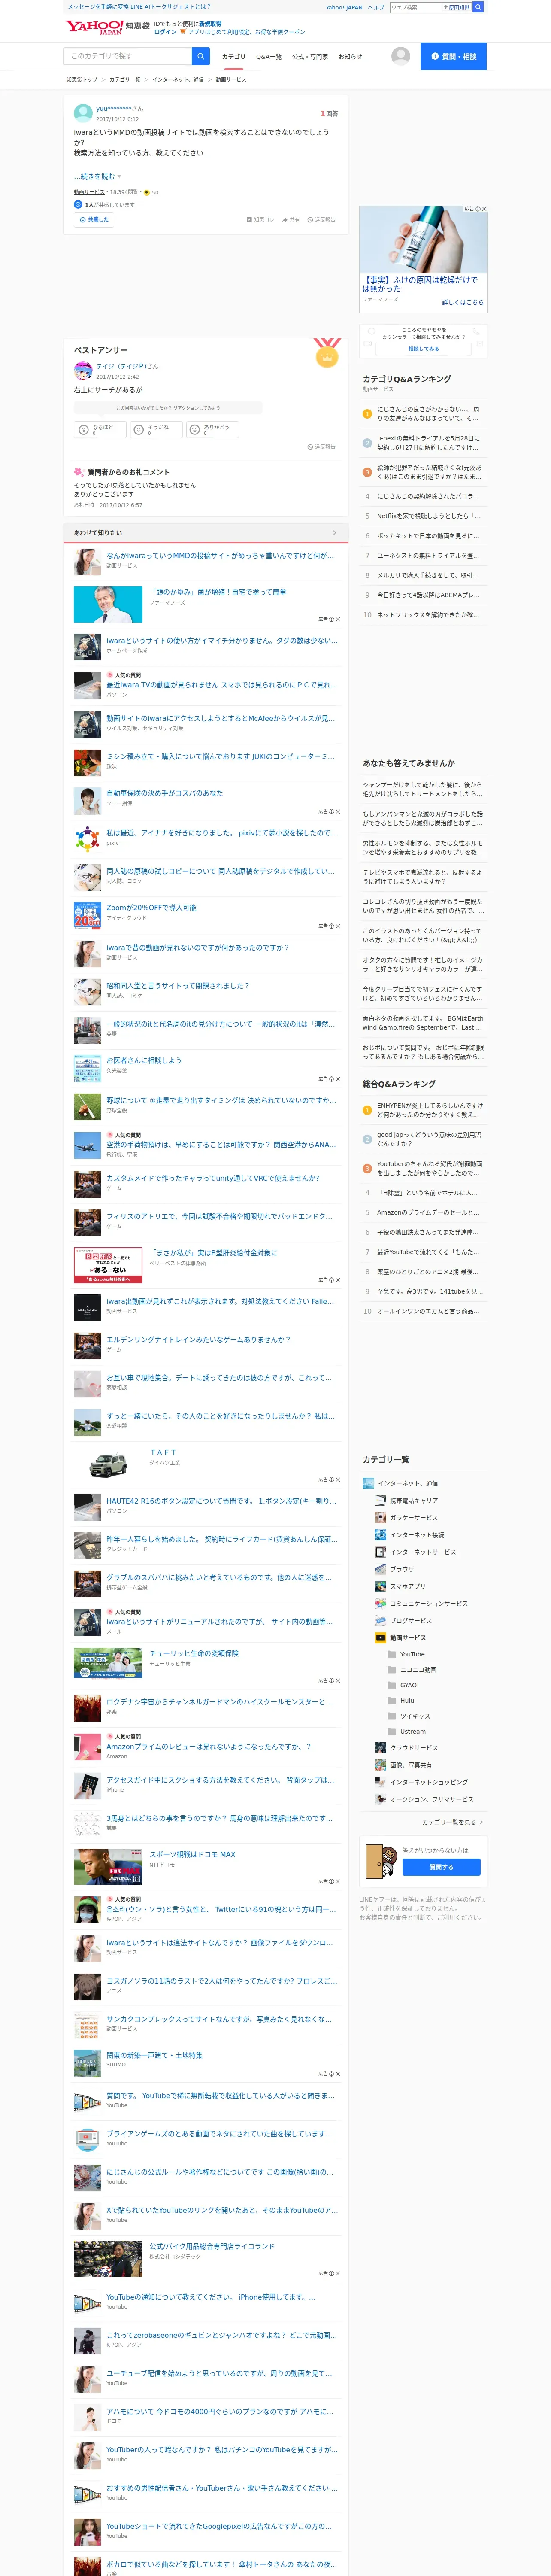Screen dimensions: 551x2576
Task: Open クラウドサービス category
Action: pos(407,1748)
